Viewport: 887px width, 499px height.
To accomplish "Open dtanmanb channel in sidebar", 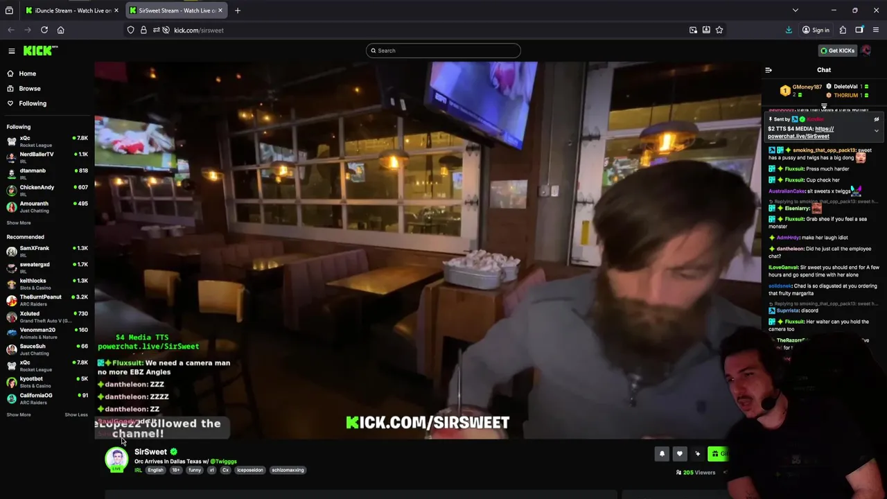I will point(47,173).
